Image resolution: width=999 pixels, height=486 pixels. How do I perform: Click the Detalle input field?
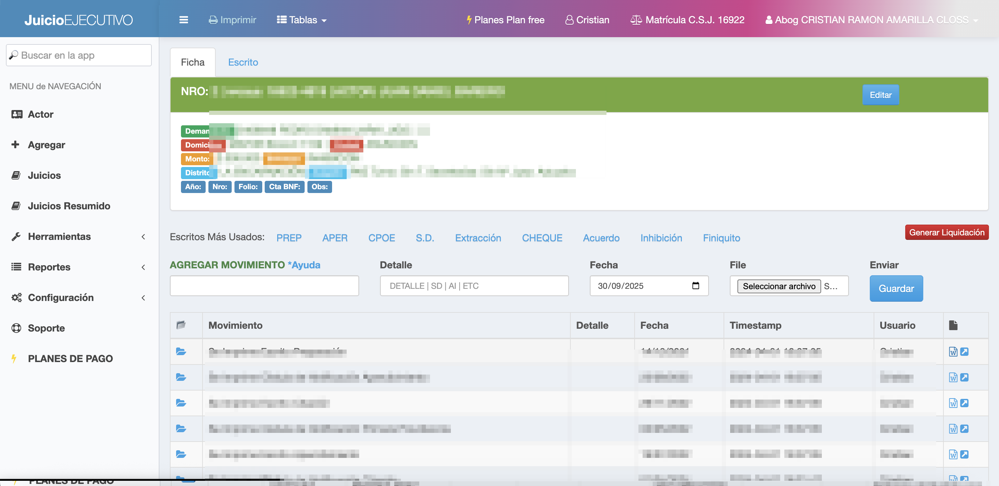point(474,286)
